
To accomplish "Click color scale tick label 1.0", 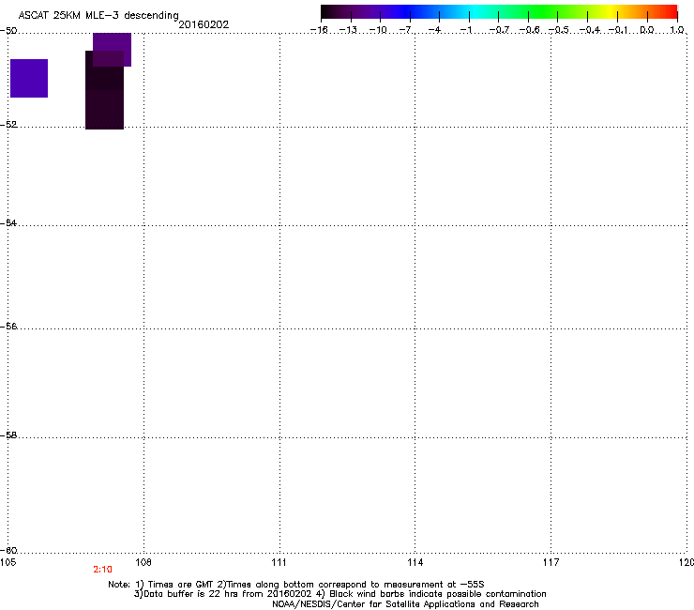I will (x=677, y=30).
